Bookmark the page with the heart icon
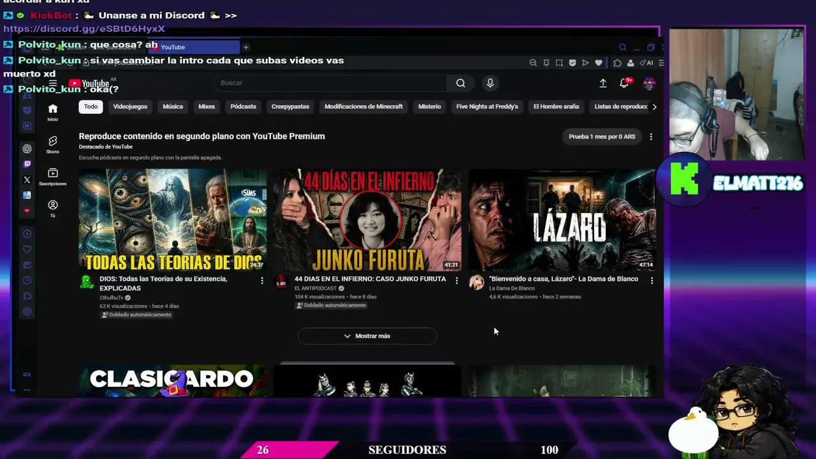This screenshot has height=459, width=816. coord(599,63)
